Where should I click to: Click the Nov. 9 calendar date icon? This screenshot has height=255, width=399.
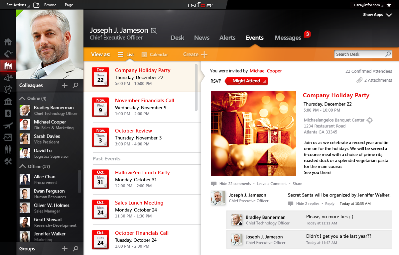[x=100, y=107]
